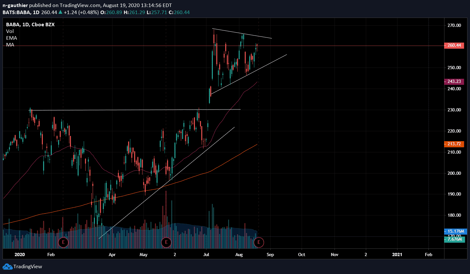Click the BATS:BABA, 1D symbol text
470x274 pixels.
tap(21, 12)
